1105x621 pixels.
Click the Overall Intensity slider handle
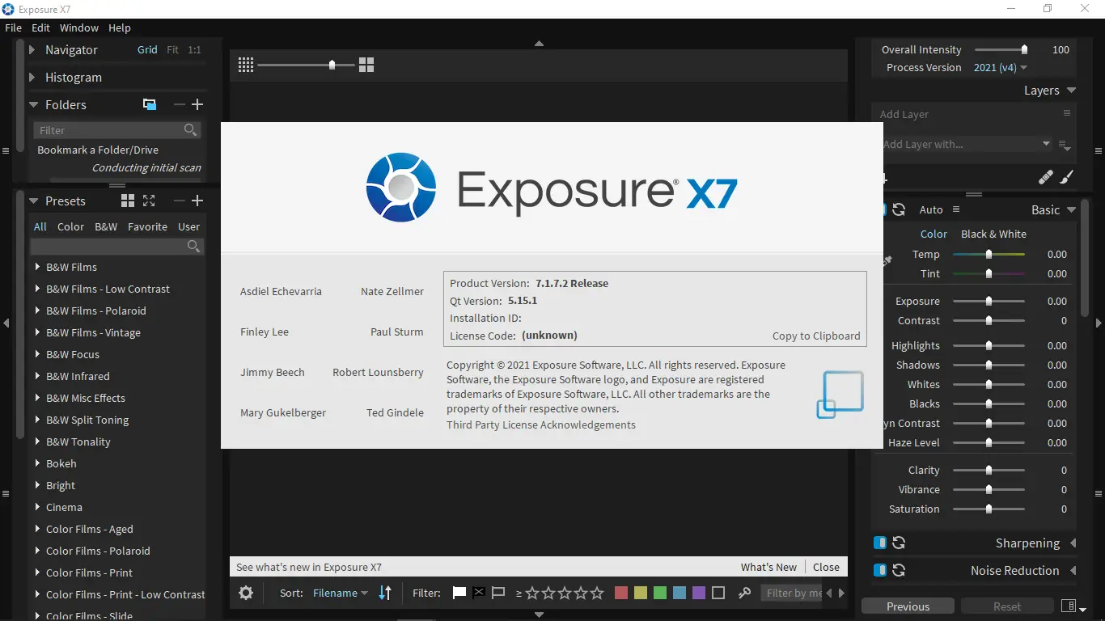pyautogui.click(x=1024, y=49)
